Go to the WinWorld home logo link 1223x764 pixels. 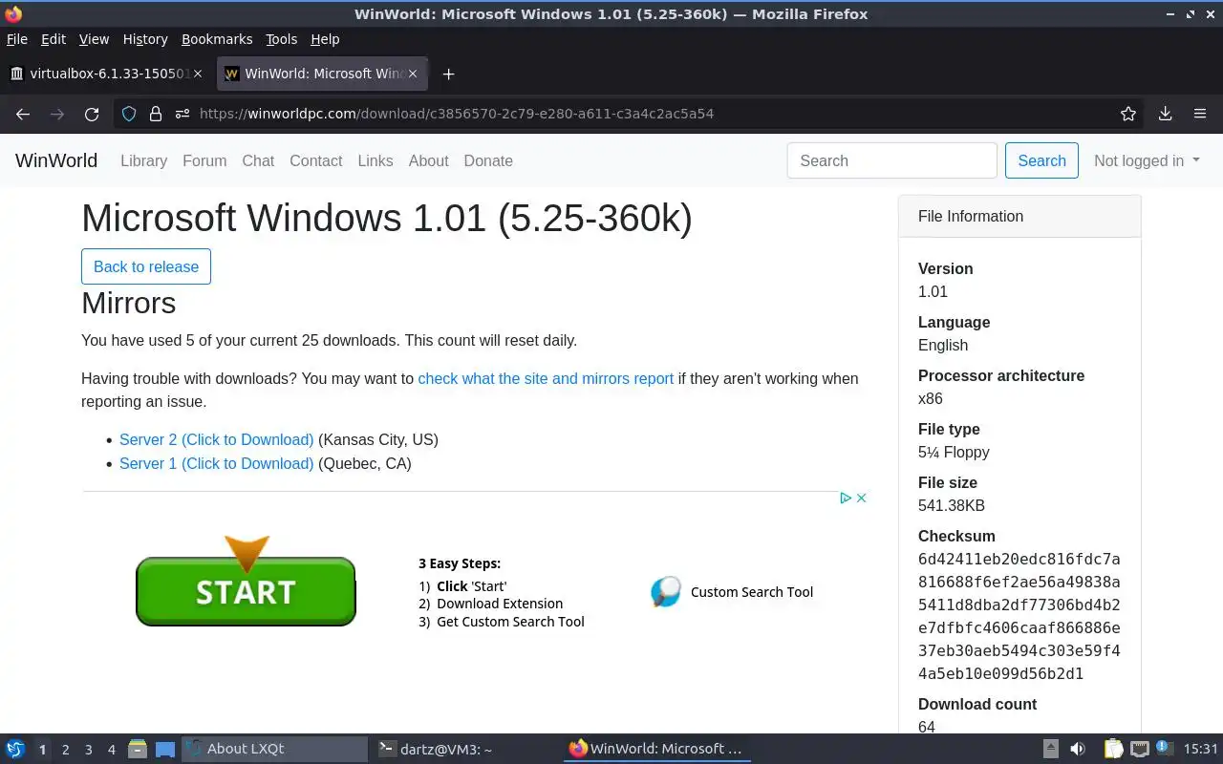click(x=56, y=160)
